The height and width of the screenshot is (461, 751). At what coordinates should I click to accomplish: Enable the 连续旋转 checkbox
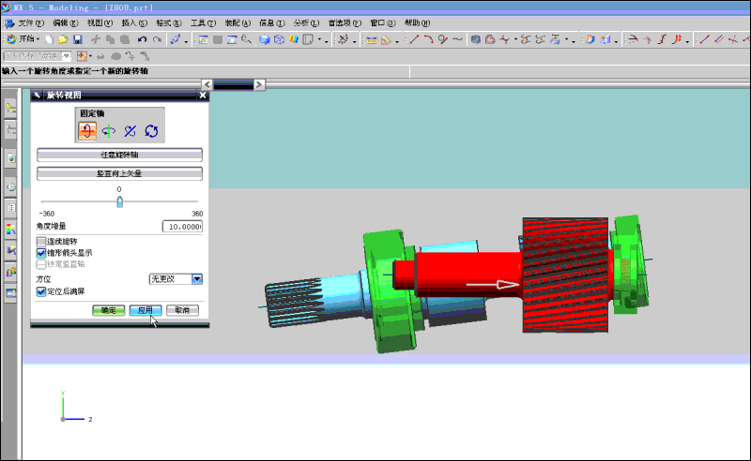(x=41, y=242)
